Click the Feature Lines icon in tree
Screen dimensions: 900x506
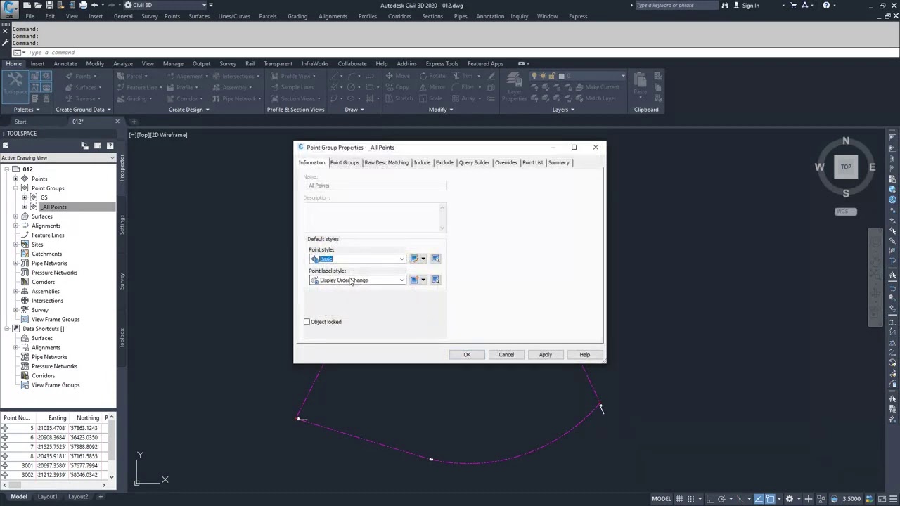tap(25, 235)
